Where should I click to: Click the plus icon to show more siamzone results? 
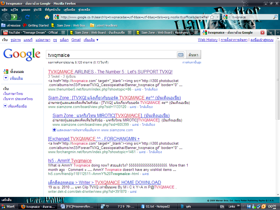pyautogui.click(x=54, y=130)
